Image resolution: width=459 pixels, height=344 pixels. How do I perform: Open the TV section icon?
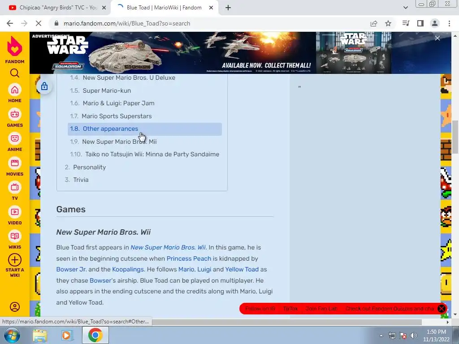coord(15,188)
